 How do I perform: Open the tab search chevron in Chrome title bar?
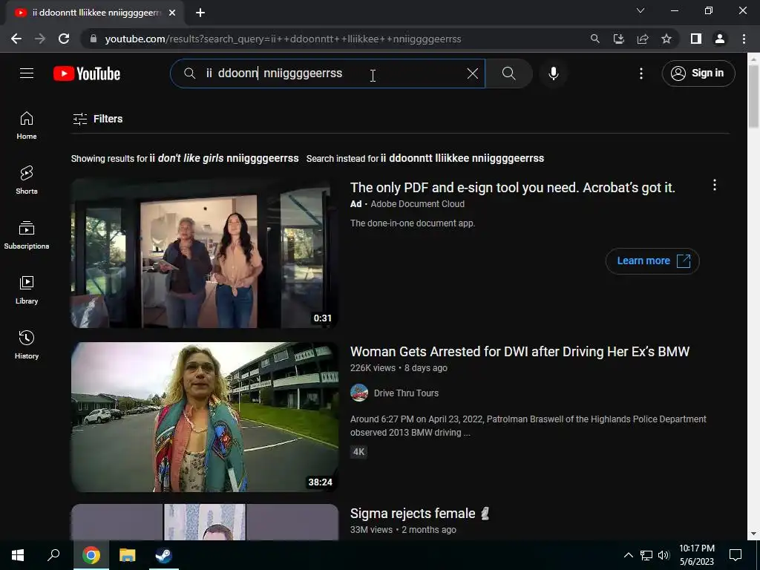[x=641, y=10]
